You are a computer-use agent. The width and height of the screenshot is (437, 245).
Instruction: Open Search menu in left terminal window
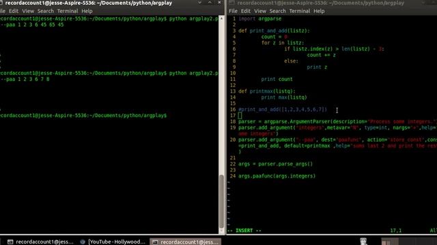(46, 11)
